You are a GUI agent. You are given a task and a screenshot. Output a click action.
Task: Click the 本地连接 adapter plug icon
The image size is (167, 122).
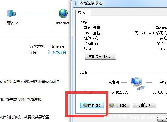(x=49, y=52)
